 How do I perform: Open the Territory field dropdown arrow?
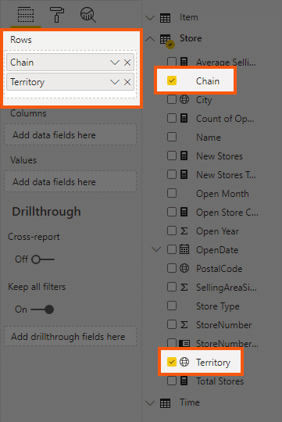tap(115, 82)
